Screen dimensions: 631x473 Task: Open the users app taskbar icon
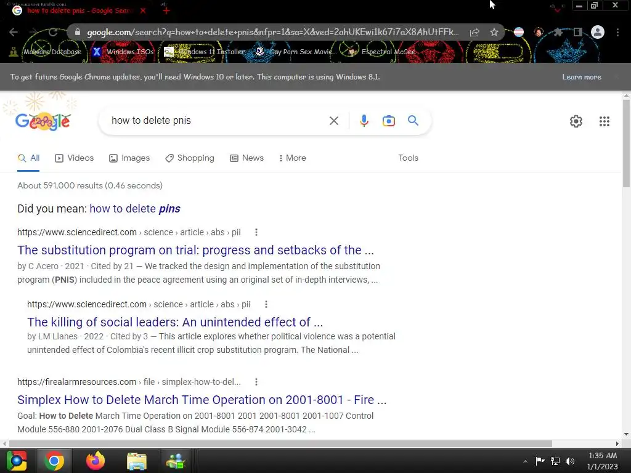coord(176,461)
